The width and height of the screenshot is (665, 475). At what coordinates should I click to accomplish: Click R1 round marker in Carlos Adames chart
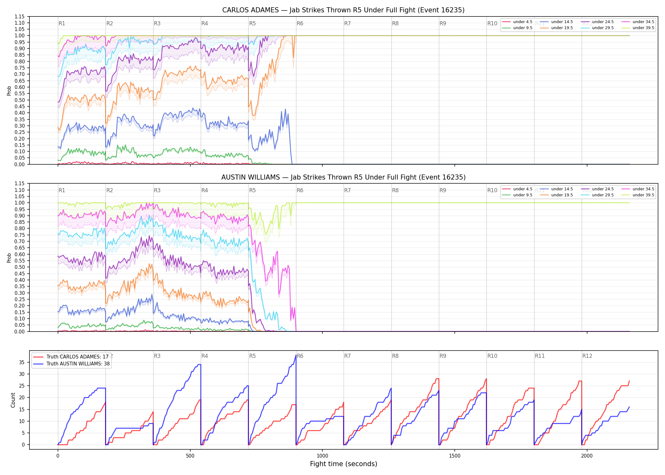click(x=62, y=23)
